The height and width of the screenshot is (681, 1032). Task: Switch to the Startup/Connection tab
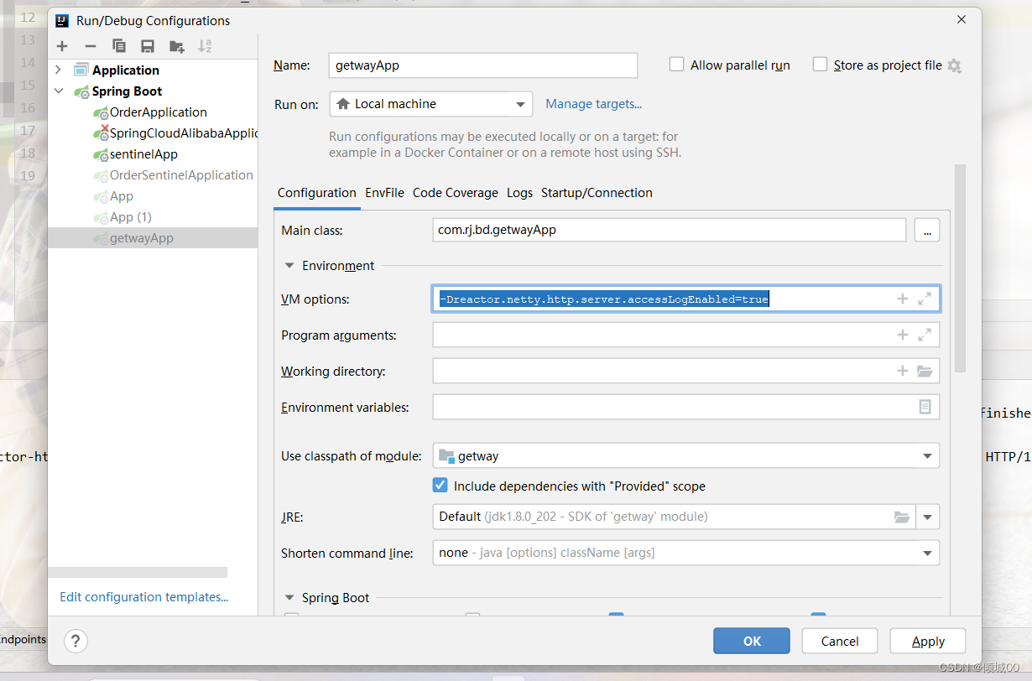[597, 193]
